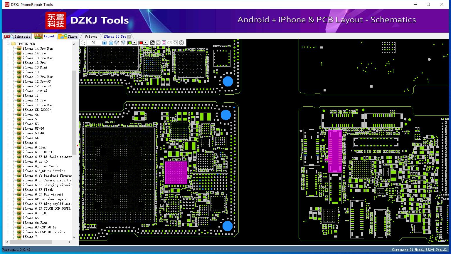Click the Component:91 status bar text
This screenshot has height=254, width=451.
tap(402, 250)
